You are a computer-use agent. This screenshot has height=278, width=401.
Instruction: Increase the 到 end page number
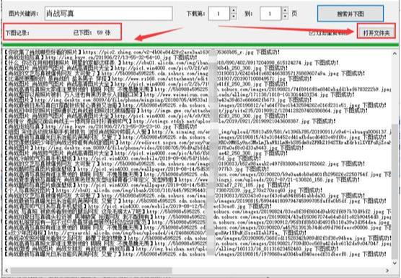285,11
